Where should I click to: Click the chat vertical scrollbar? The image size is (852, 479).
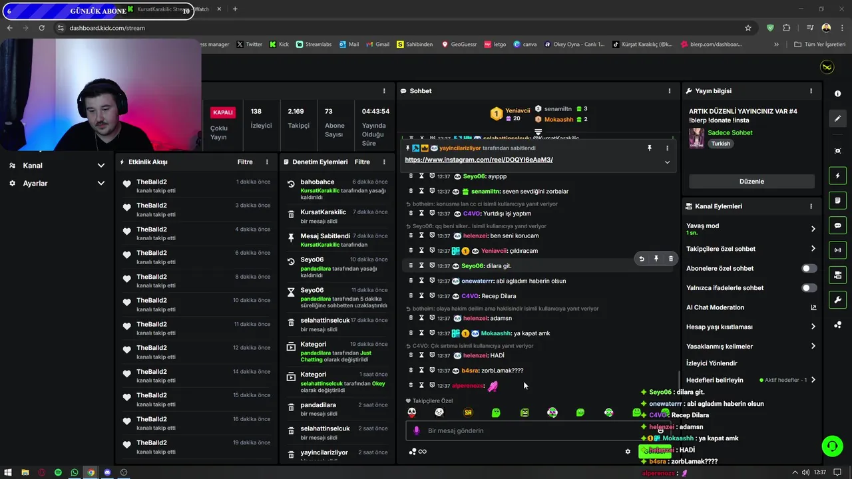pos(678,382)
